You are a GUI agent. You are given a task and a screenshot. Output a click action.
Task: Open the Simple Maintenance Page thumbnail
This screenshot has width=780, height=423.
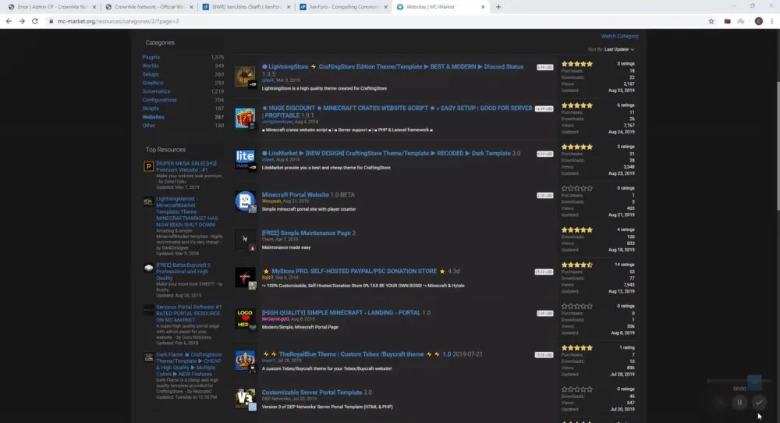[x=245, y=240]
